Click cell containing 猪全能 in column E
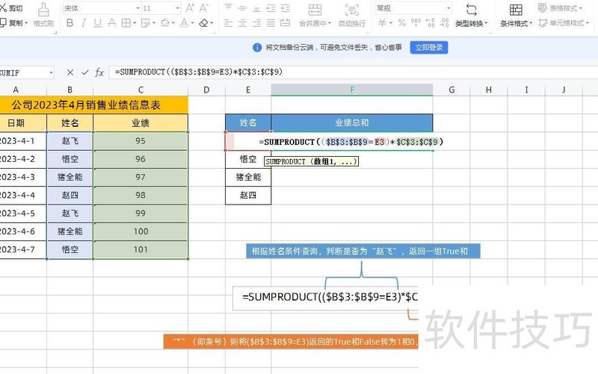Viewport: 598px width, 374px height. [248, 177]
